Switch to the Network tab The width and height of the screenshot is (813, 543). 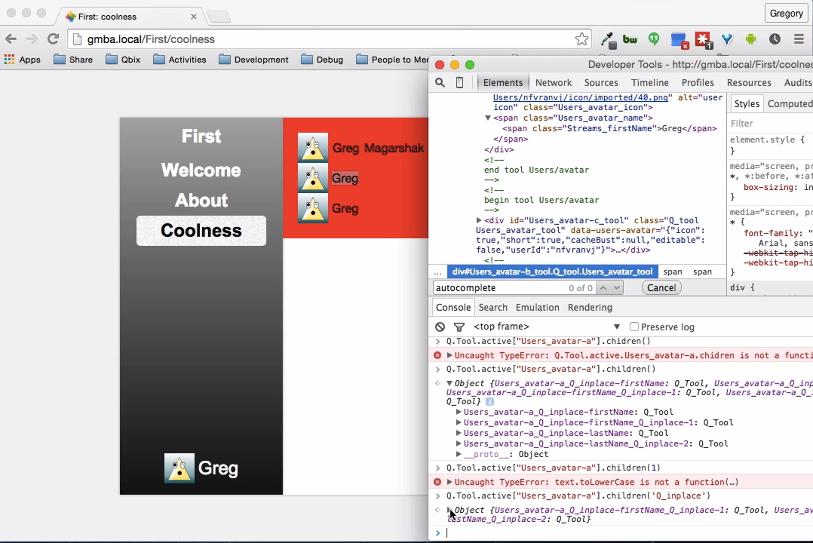(x=553, y=83)
